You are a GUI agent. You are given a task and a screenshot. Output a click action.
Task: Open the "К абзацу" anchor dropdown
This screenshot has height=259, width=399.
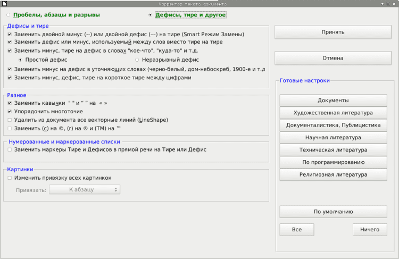pos(85,189)
